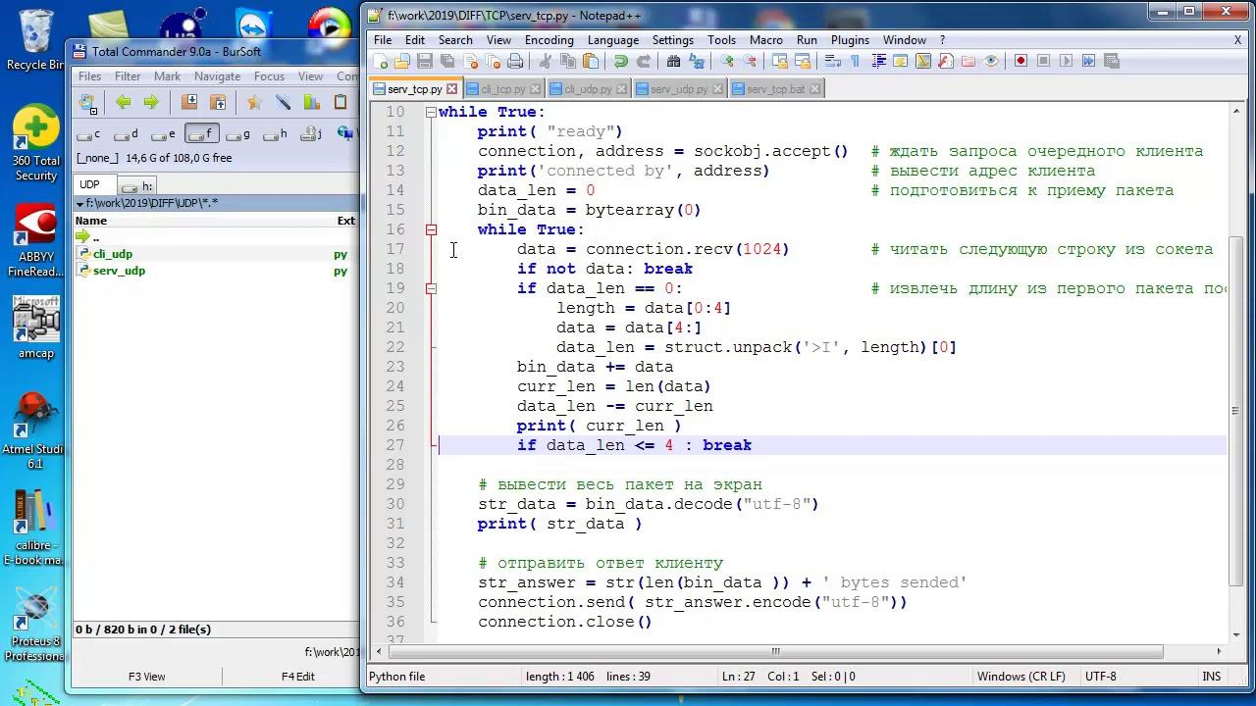Viewport: 1256px width, 706px height.
Task: Collapse the while True fold at line 10
Action: (431, 112)
